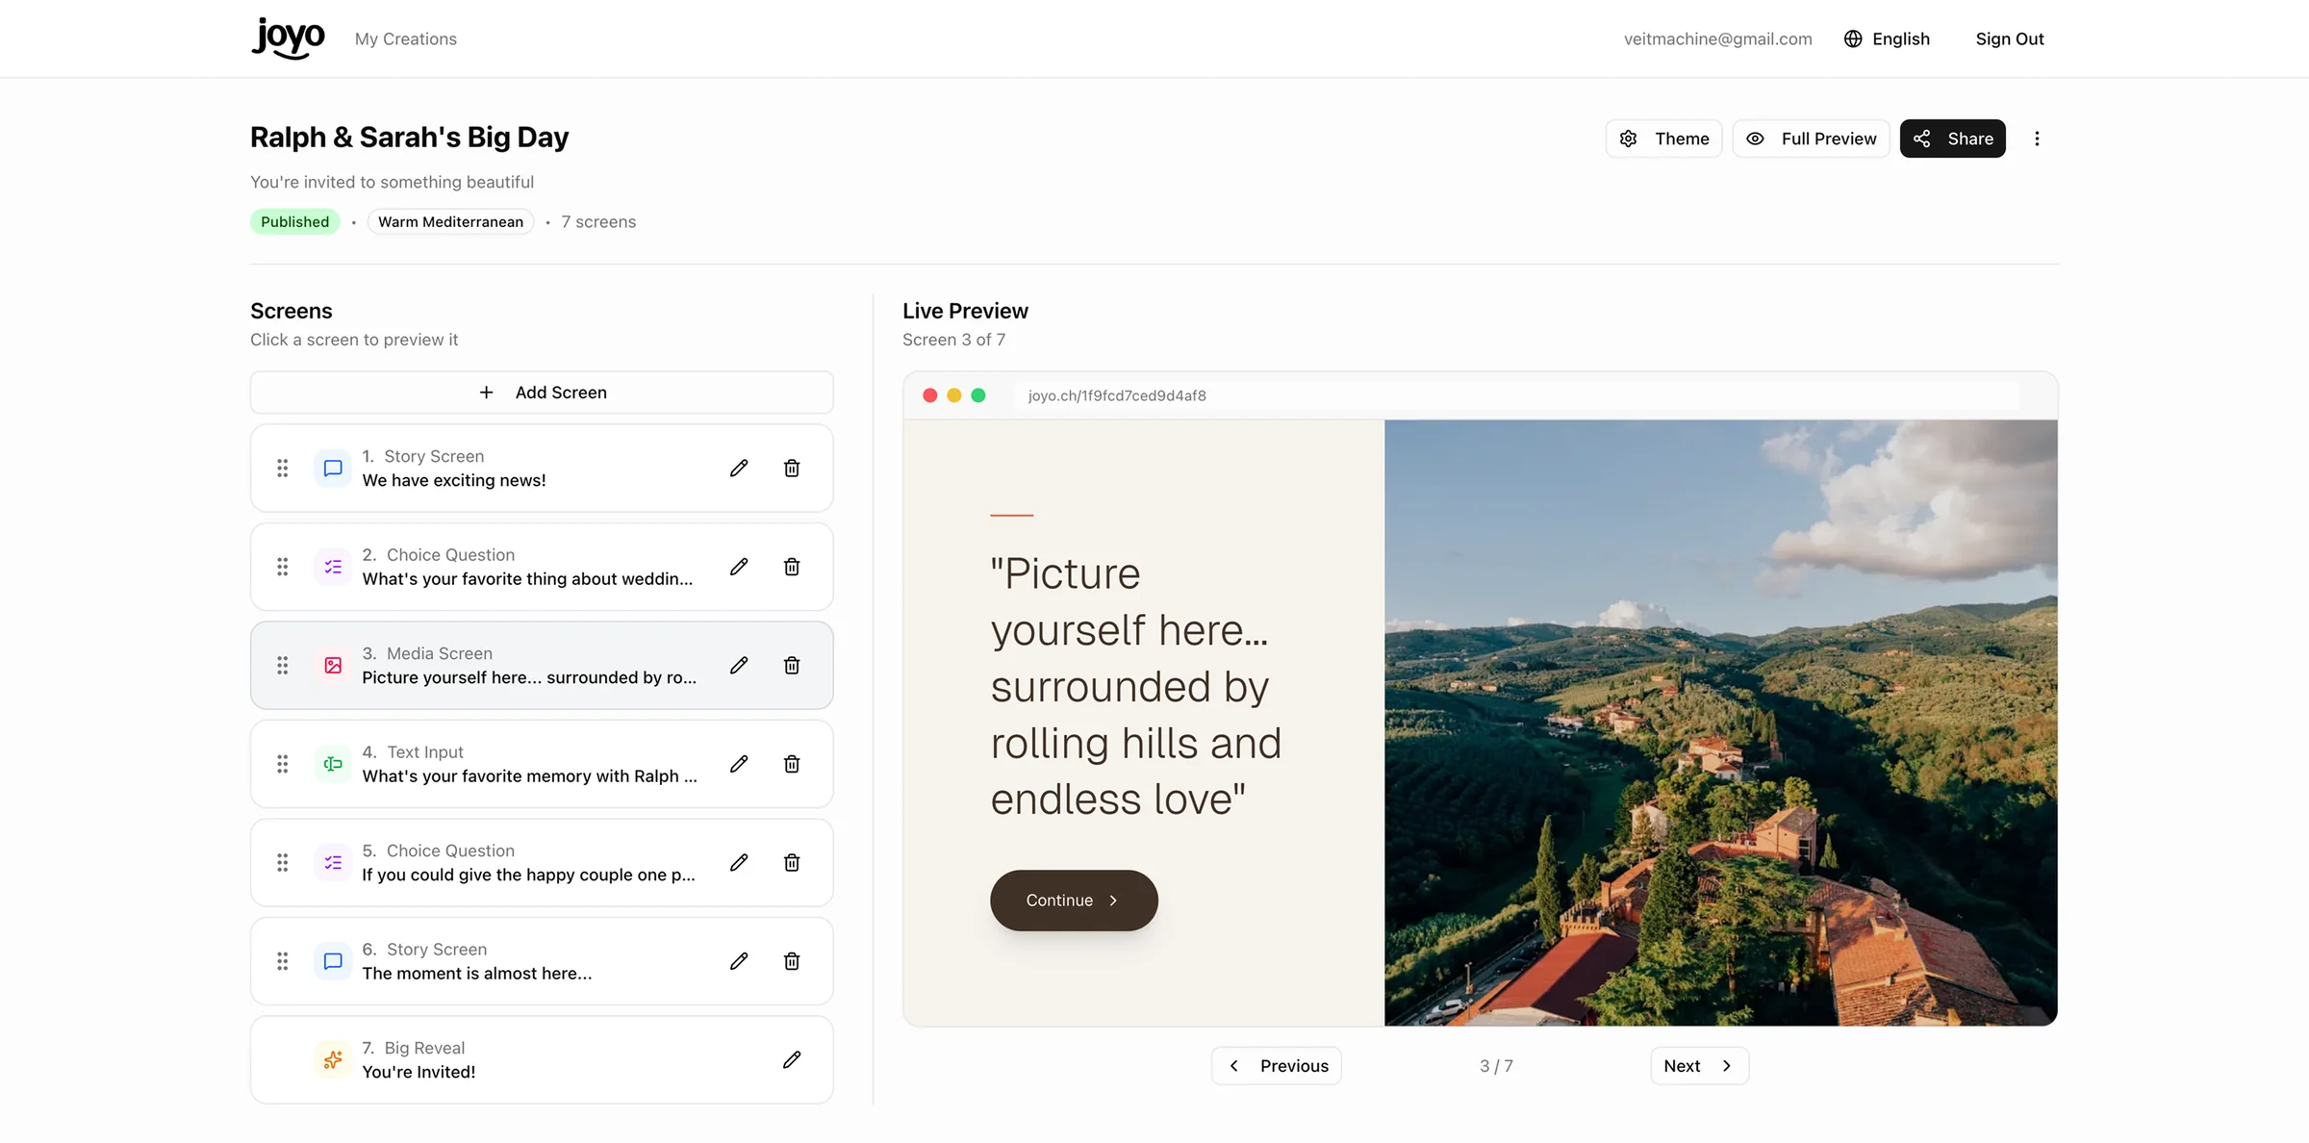
Task: Edit the screen 2 Choice Question
Action: click(x=739, y=567)
